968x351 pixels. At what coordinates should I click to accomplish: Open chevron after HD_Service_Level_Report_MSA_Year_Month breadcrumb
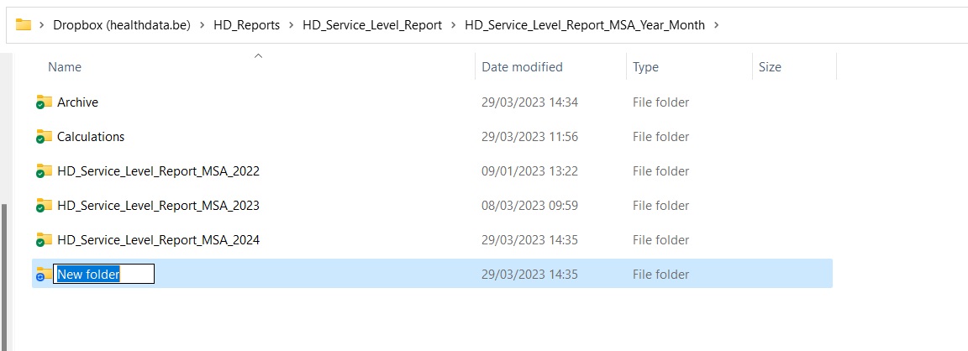click(x=716, y=25)
